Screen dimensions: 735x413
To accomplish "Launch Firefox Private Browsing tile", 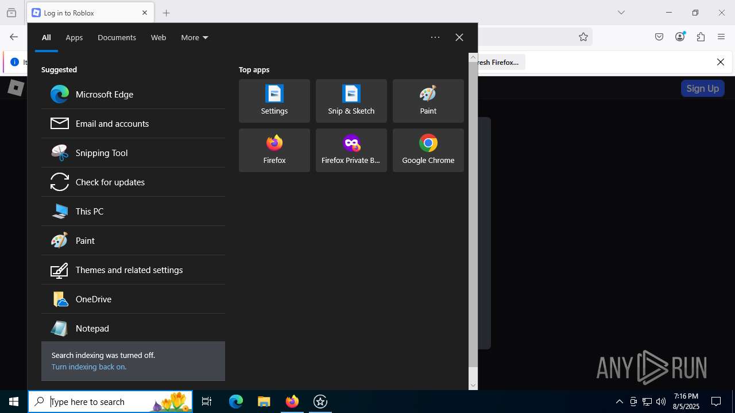I will point(351,150).
